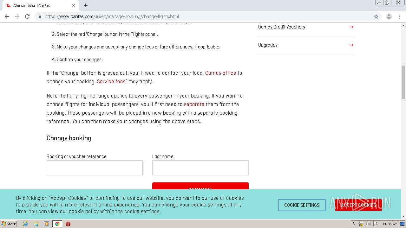Click the red Continue button
The width and height of the screenshot is (406, 228).
[200, 186]
